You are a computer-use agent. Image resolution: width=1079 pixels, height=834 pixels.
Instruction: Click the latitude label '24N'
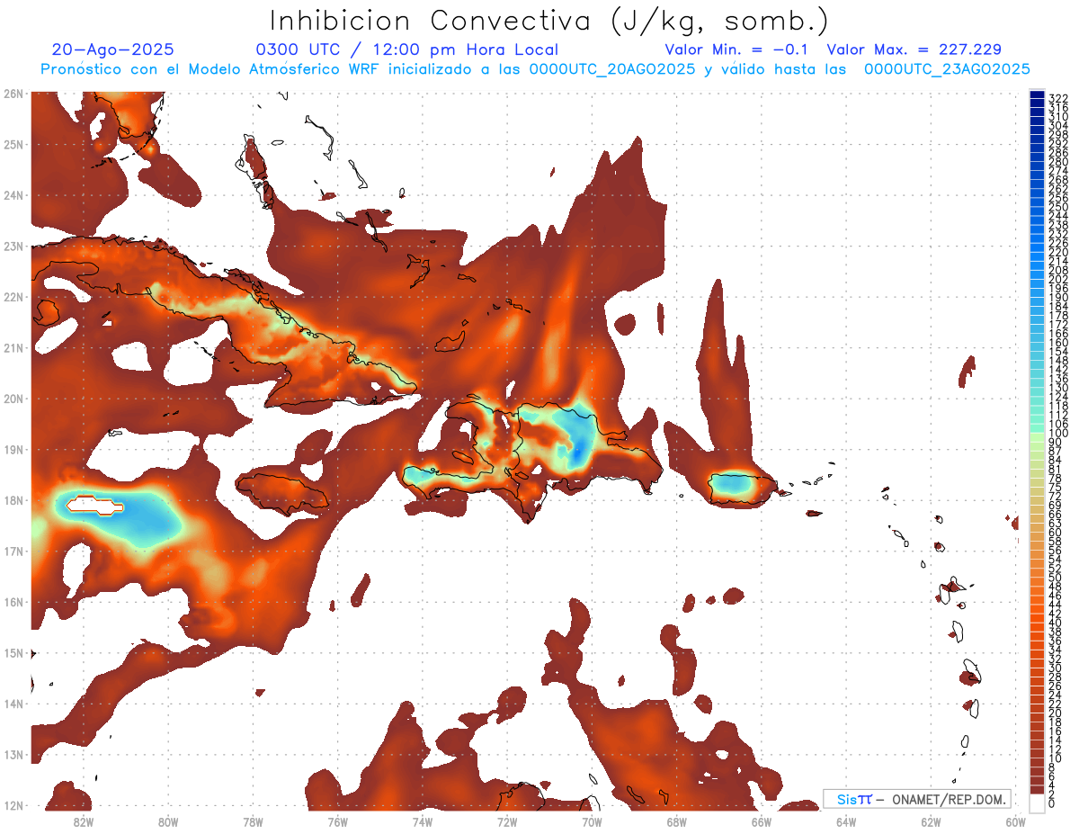point(13,195)
